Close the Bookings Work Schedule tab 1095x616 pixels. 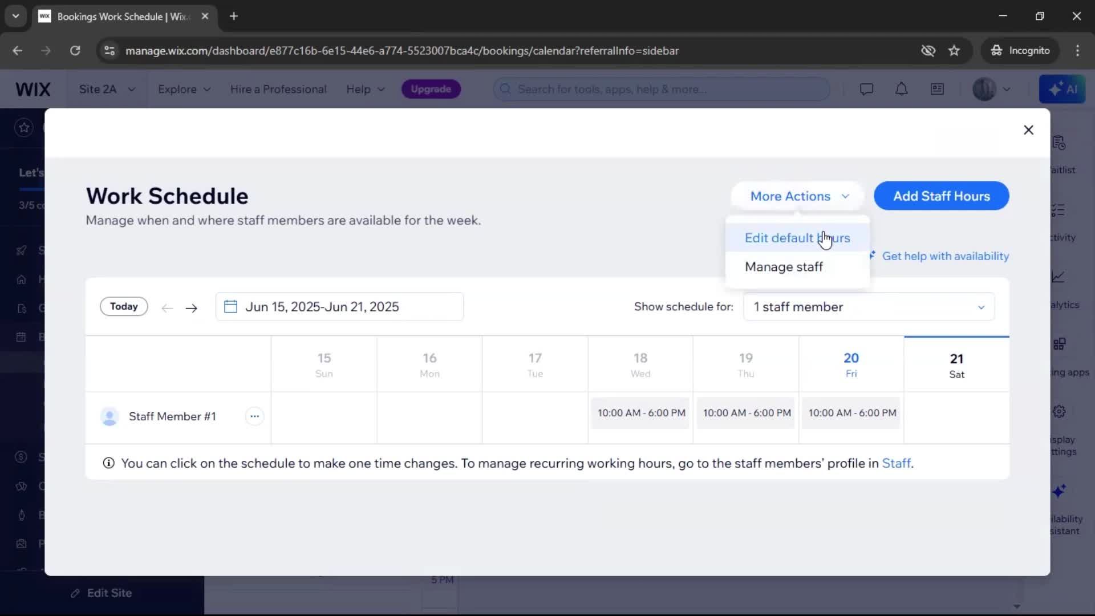coord(205,17)
